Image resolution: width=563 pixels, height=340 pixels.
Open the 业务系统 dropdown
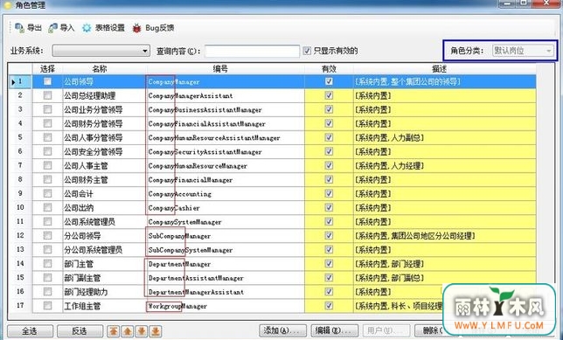101,51
